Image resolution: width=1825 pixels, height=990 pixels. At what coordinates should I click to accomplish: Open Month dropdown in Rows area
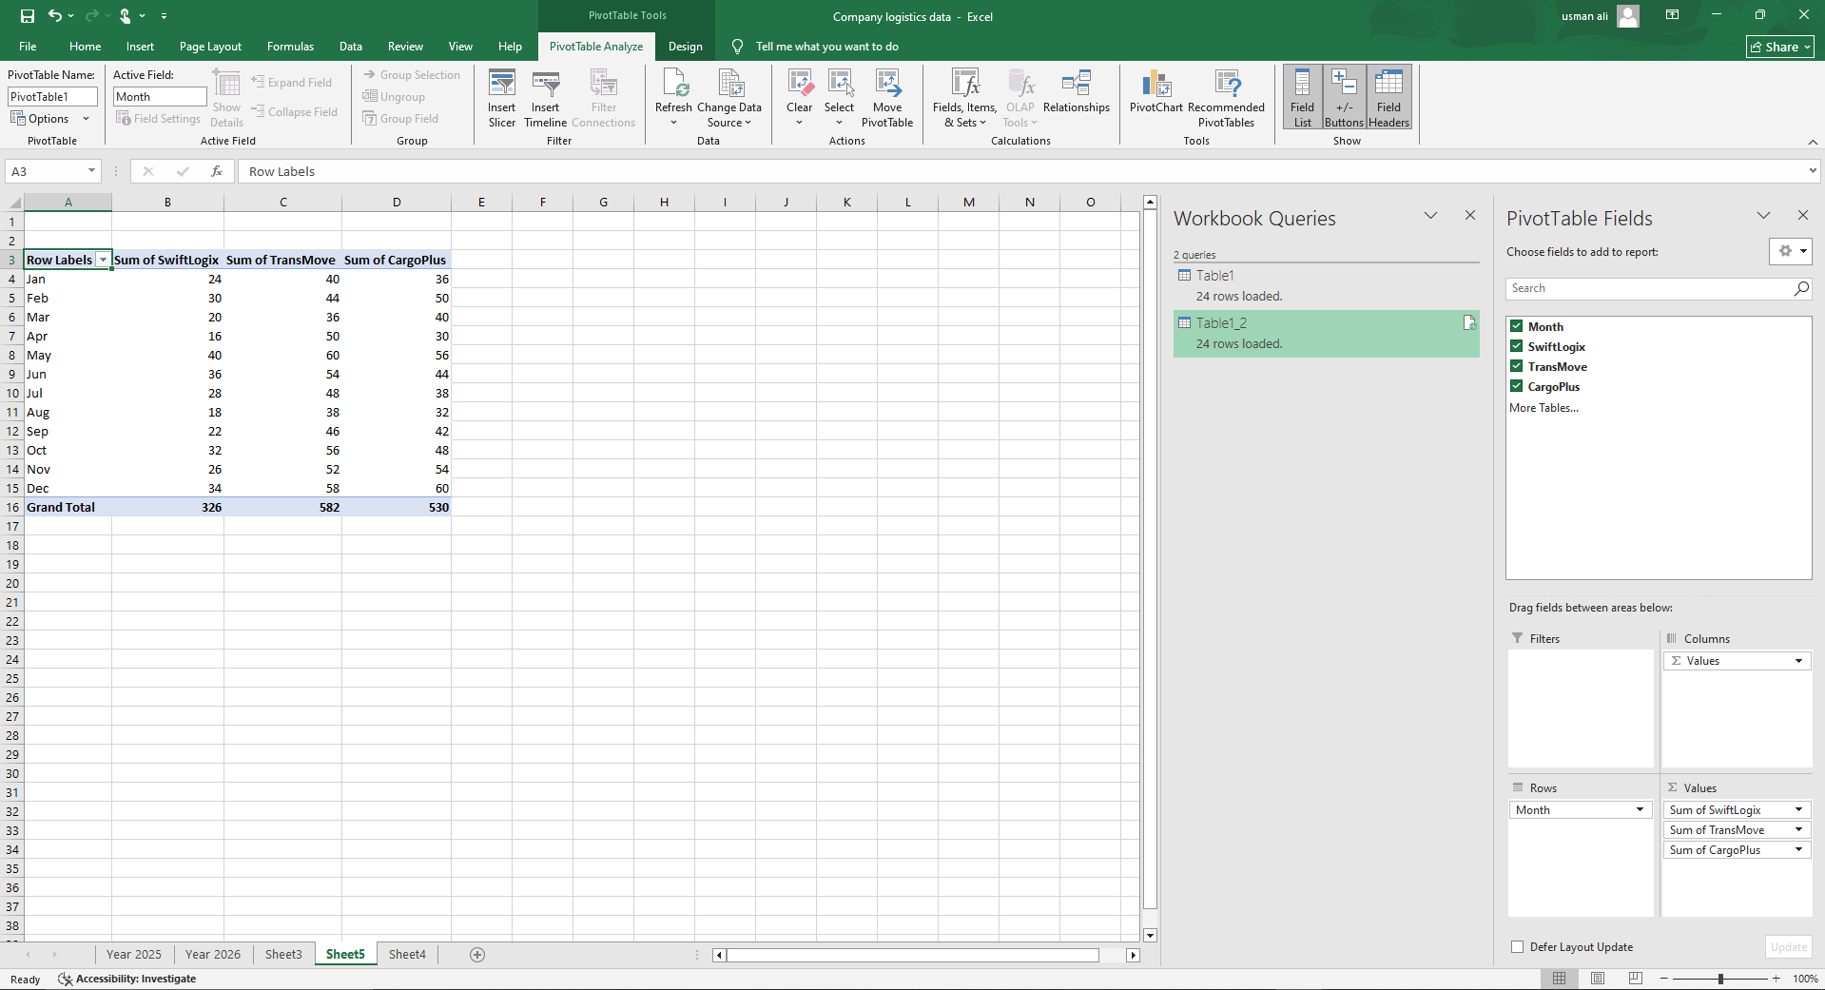coord(1640,810)
